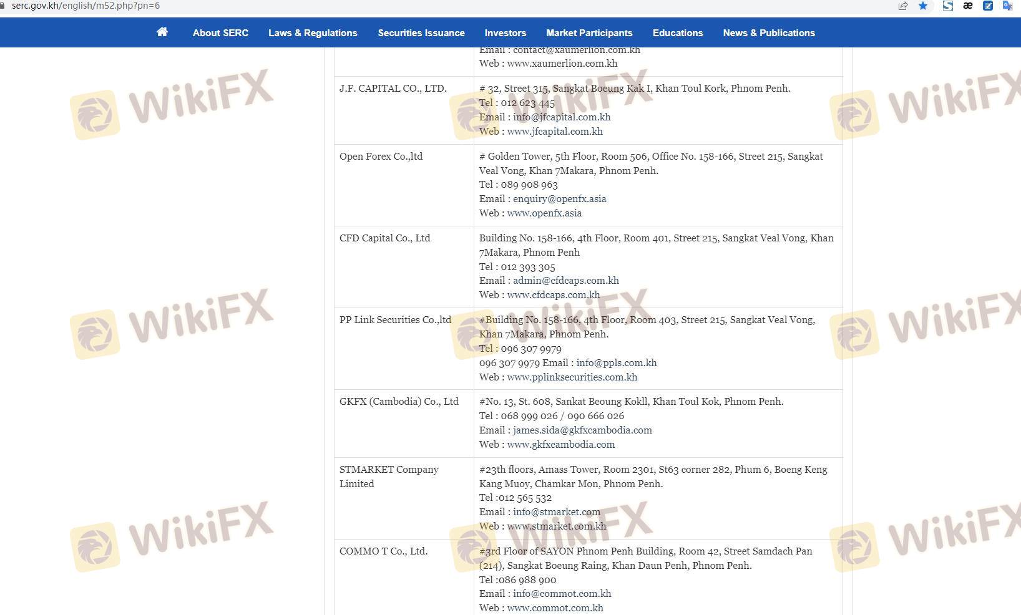The image size is (1021, 615).
Task: Follow the www.openfx.asia web link
Action: [x=544, y=213]
